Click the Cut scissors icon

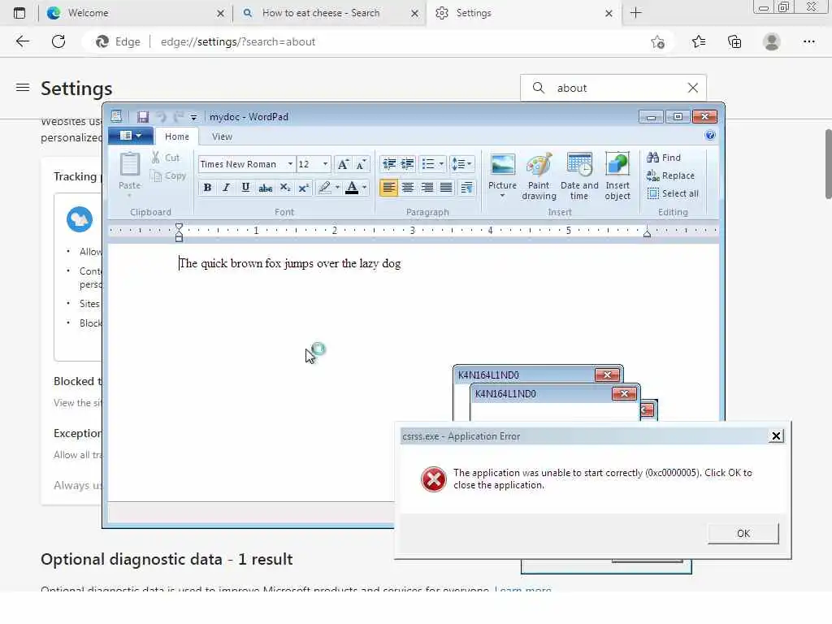coord(155,158)
